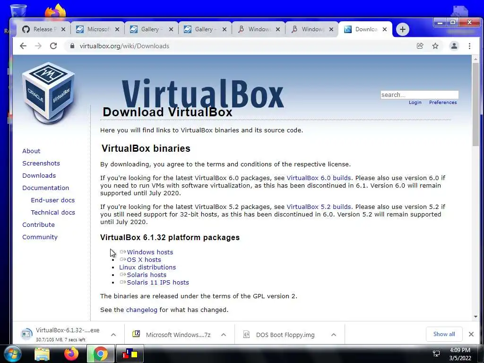Click the address bar URL
The height and width of the screenshot is (363, 484).
(x=124, y=46)
